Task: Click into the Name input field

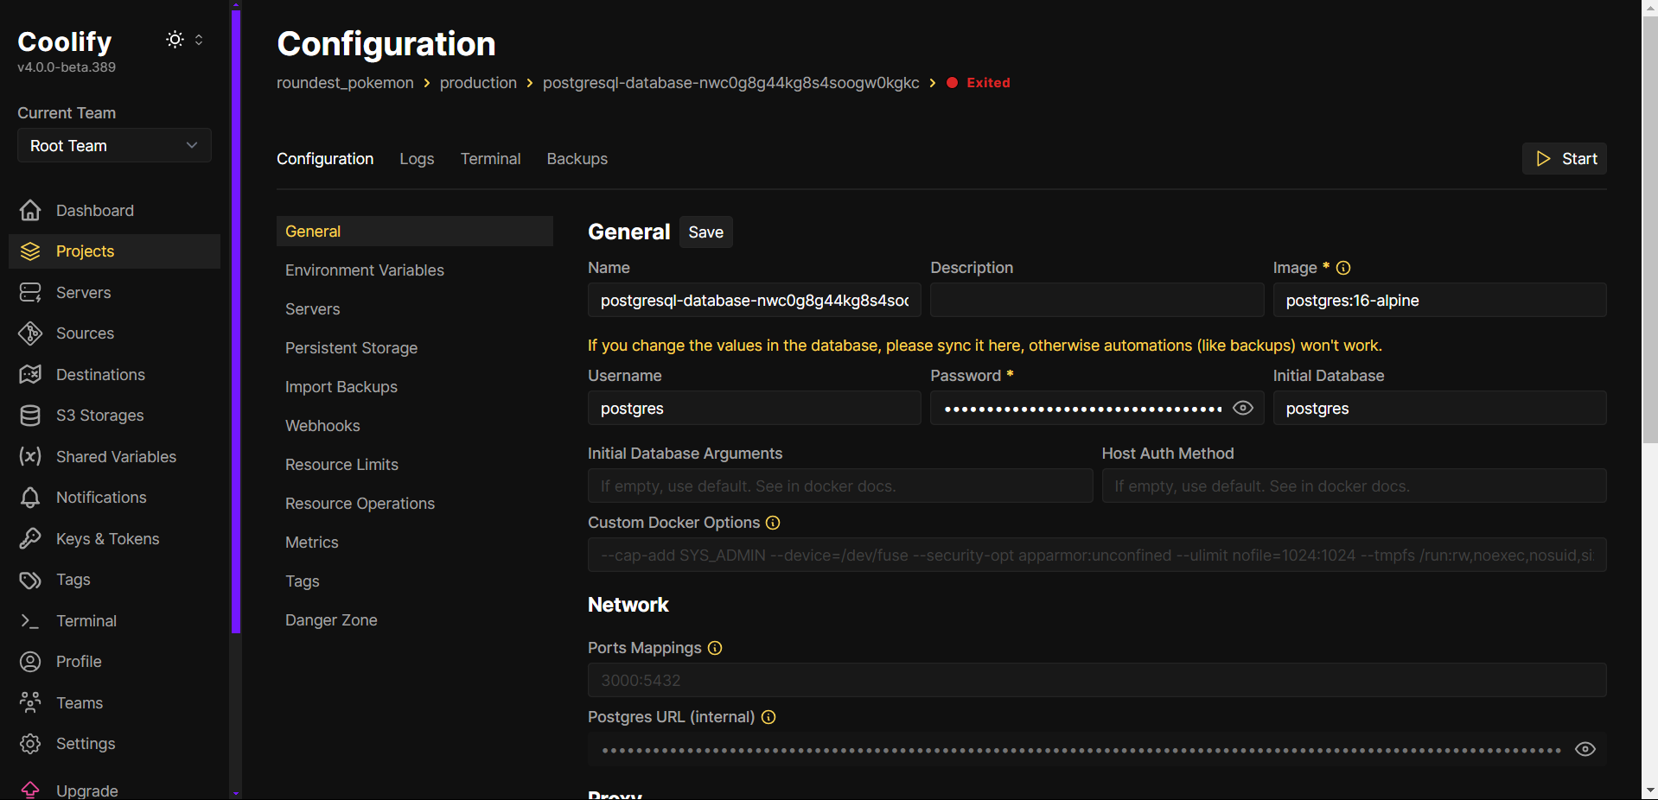Action: point(755,301)
